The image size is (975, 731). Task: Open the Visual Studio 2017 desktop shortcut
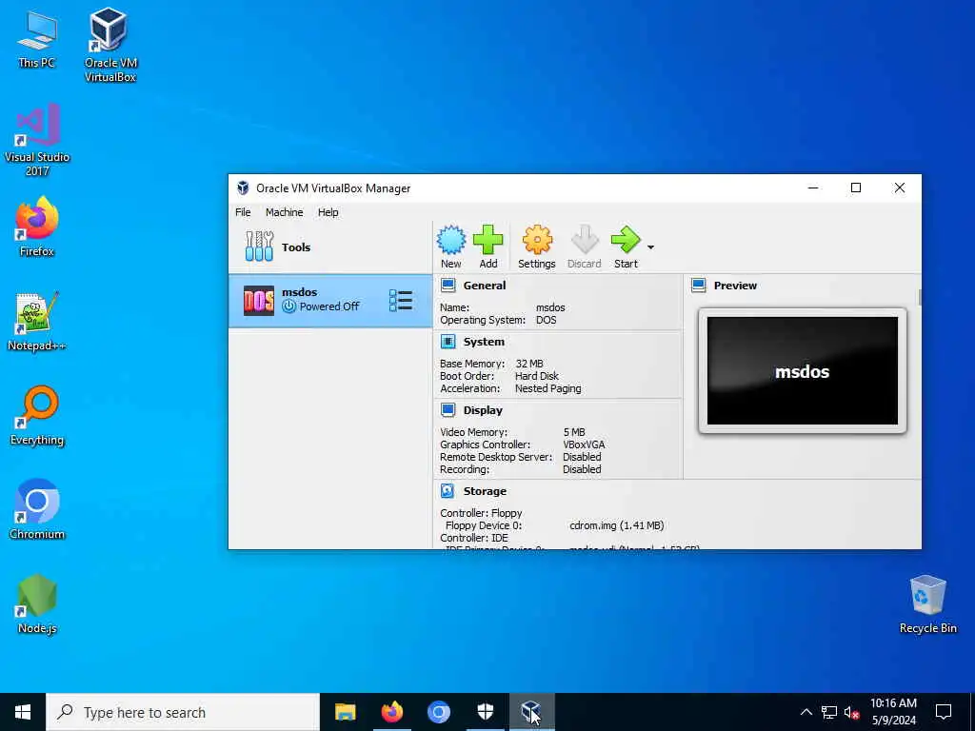coord(37,141)
